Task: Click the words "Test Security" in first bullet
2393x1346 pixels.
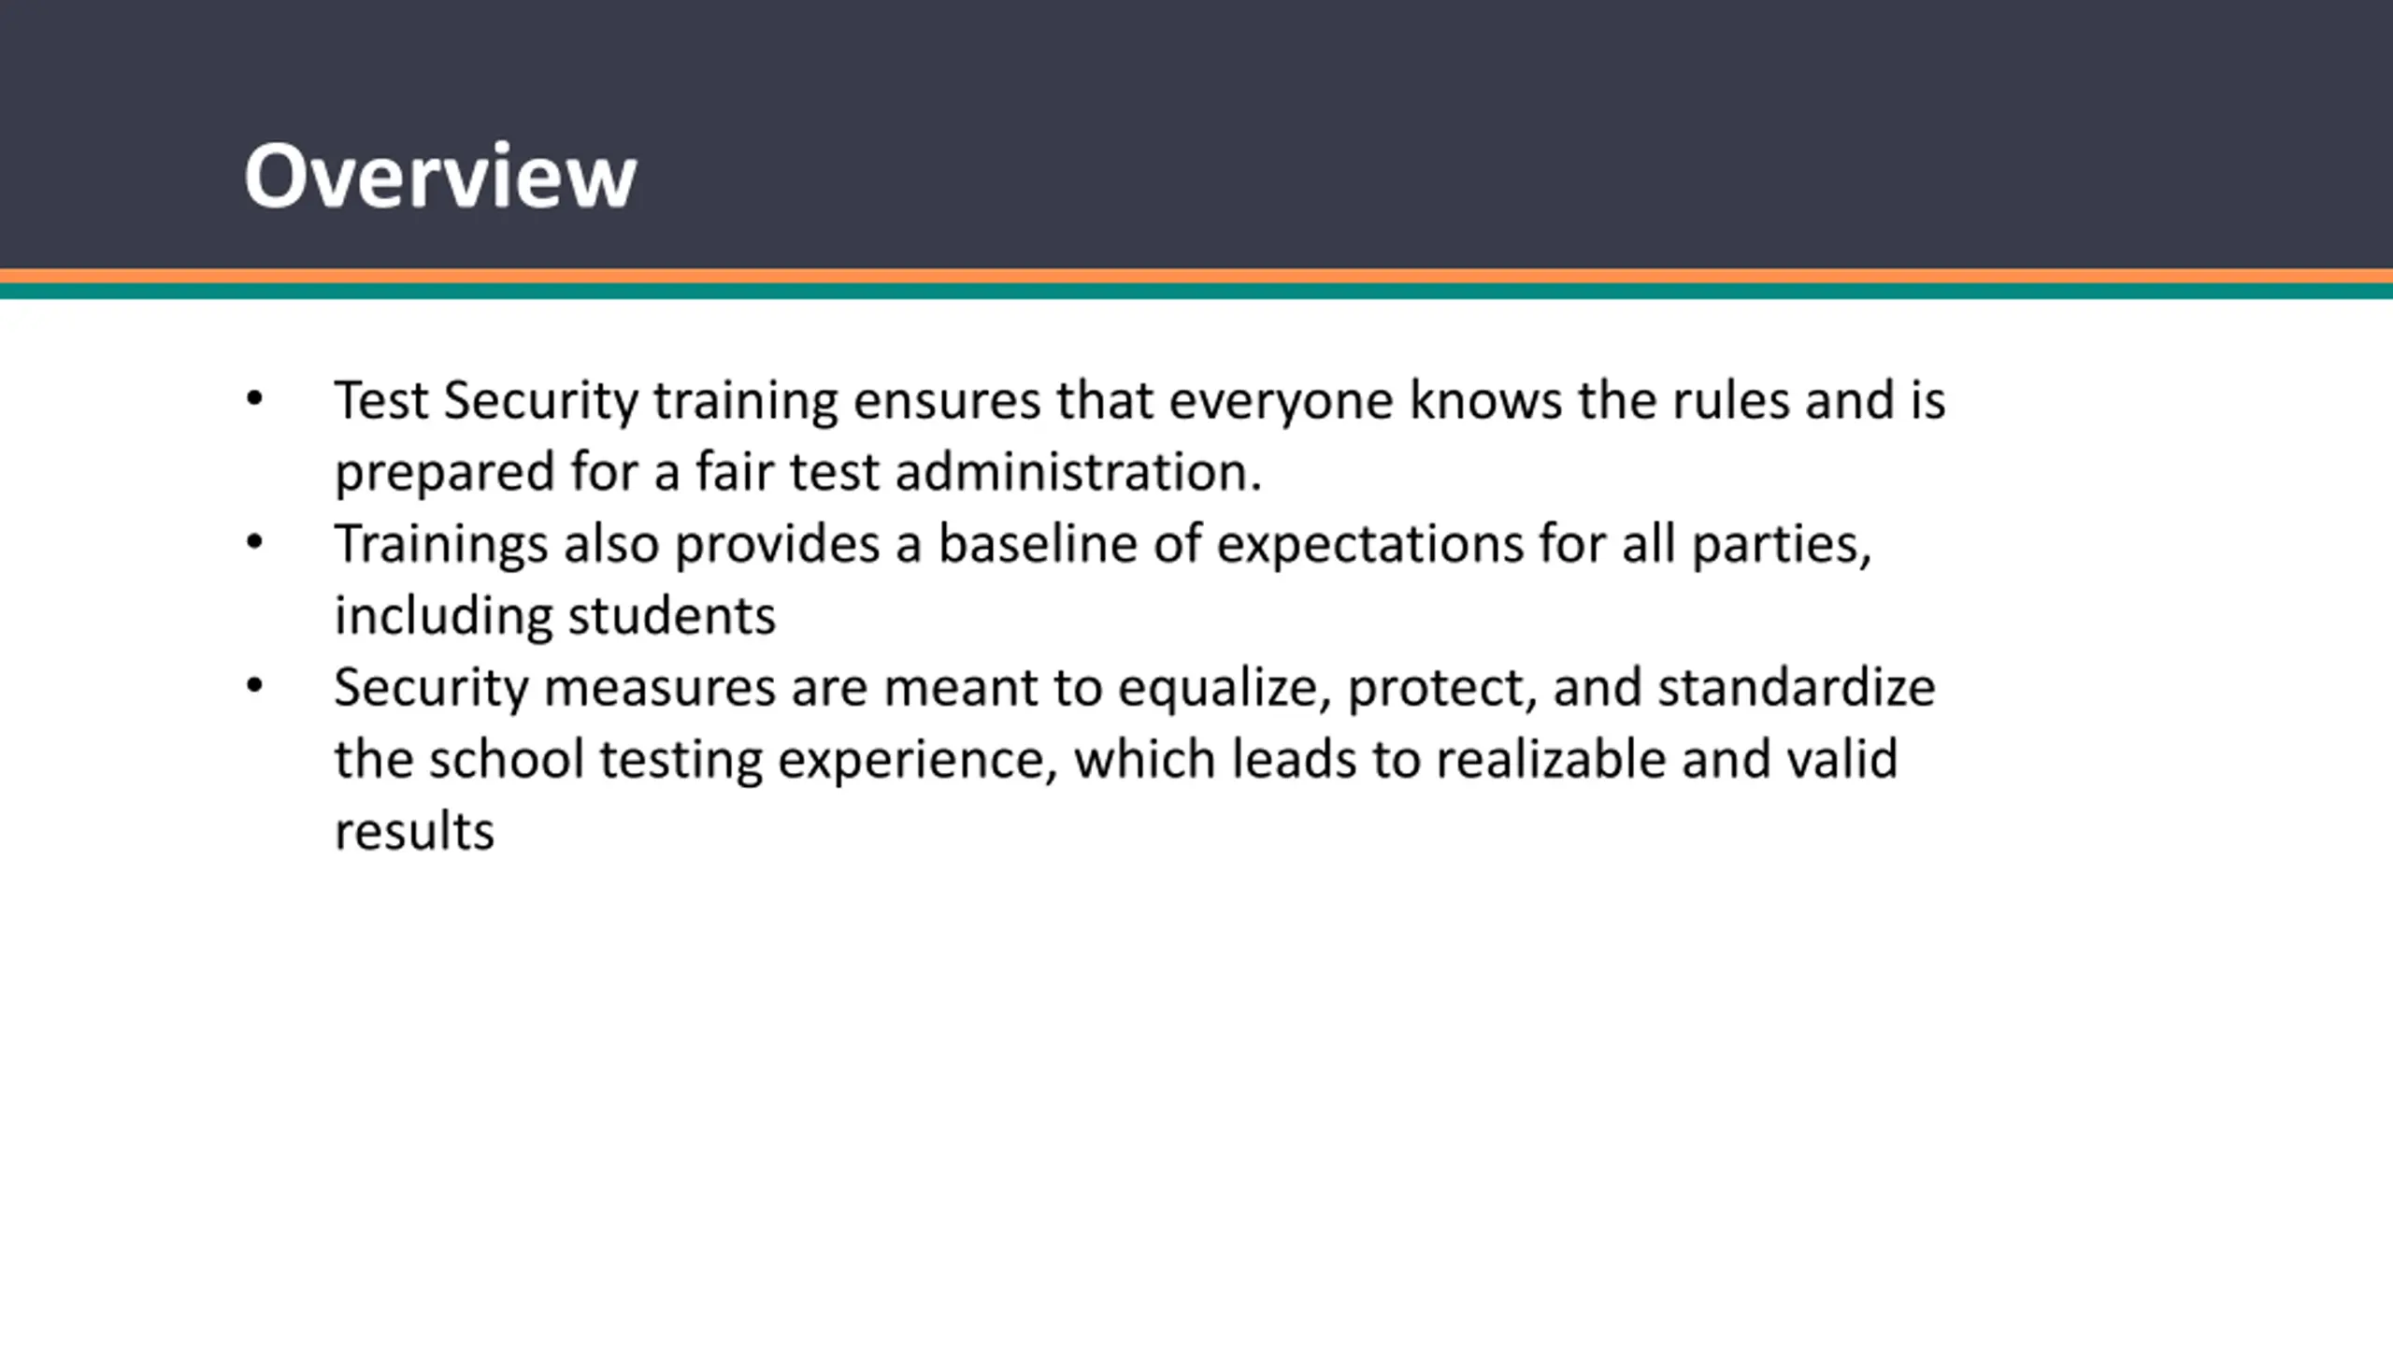Action: click(x=486, y=402)
